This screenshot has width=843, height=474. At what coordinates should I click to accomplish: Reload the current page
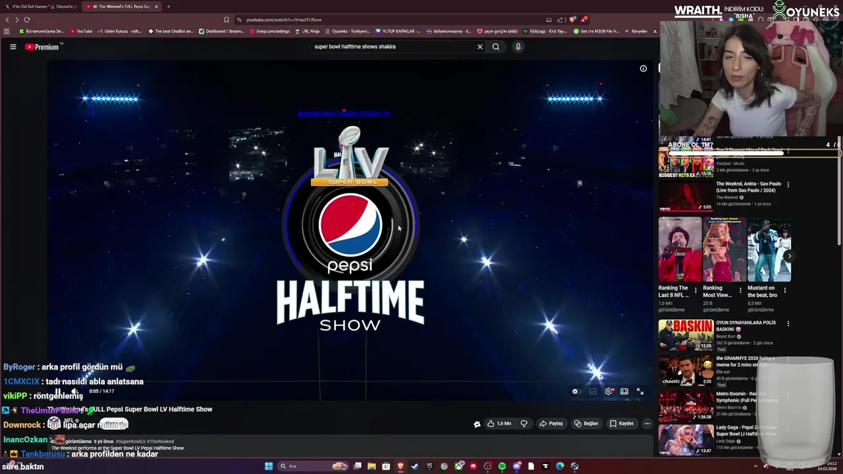[27, 20]
